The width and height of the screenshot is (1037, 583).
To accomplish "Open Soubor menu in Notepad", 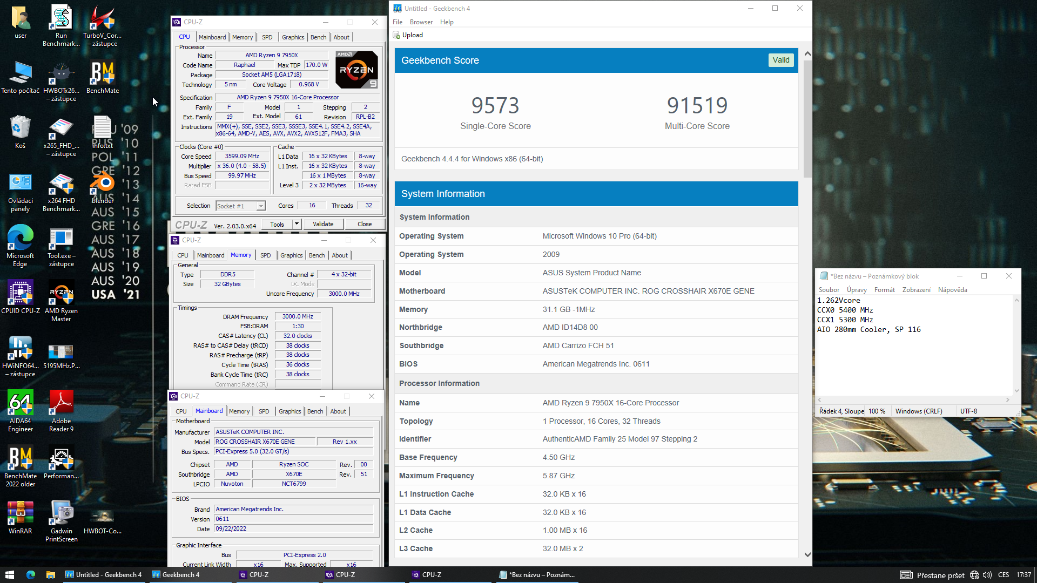I will pos(829,290).
